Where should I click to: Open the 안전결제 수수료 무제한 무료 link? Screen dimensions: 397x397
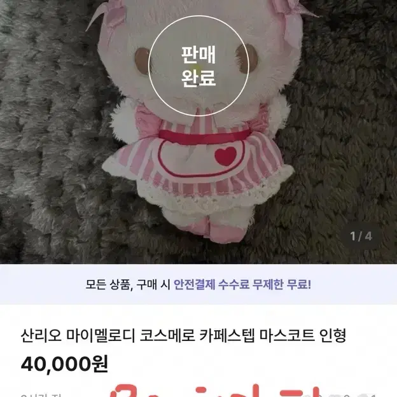coord(242,284)
